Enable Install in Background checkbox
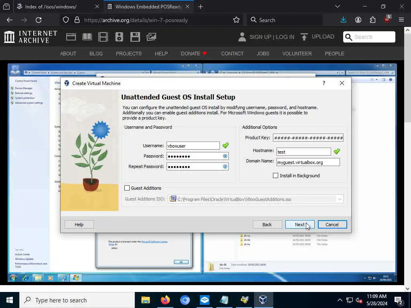The image size is (411, 308). (275, 176)
